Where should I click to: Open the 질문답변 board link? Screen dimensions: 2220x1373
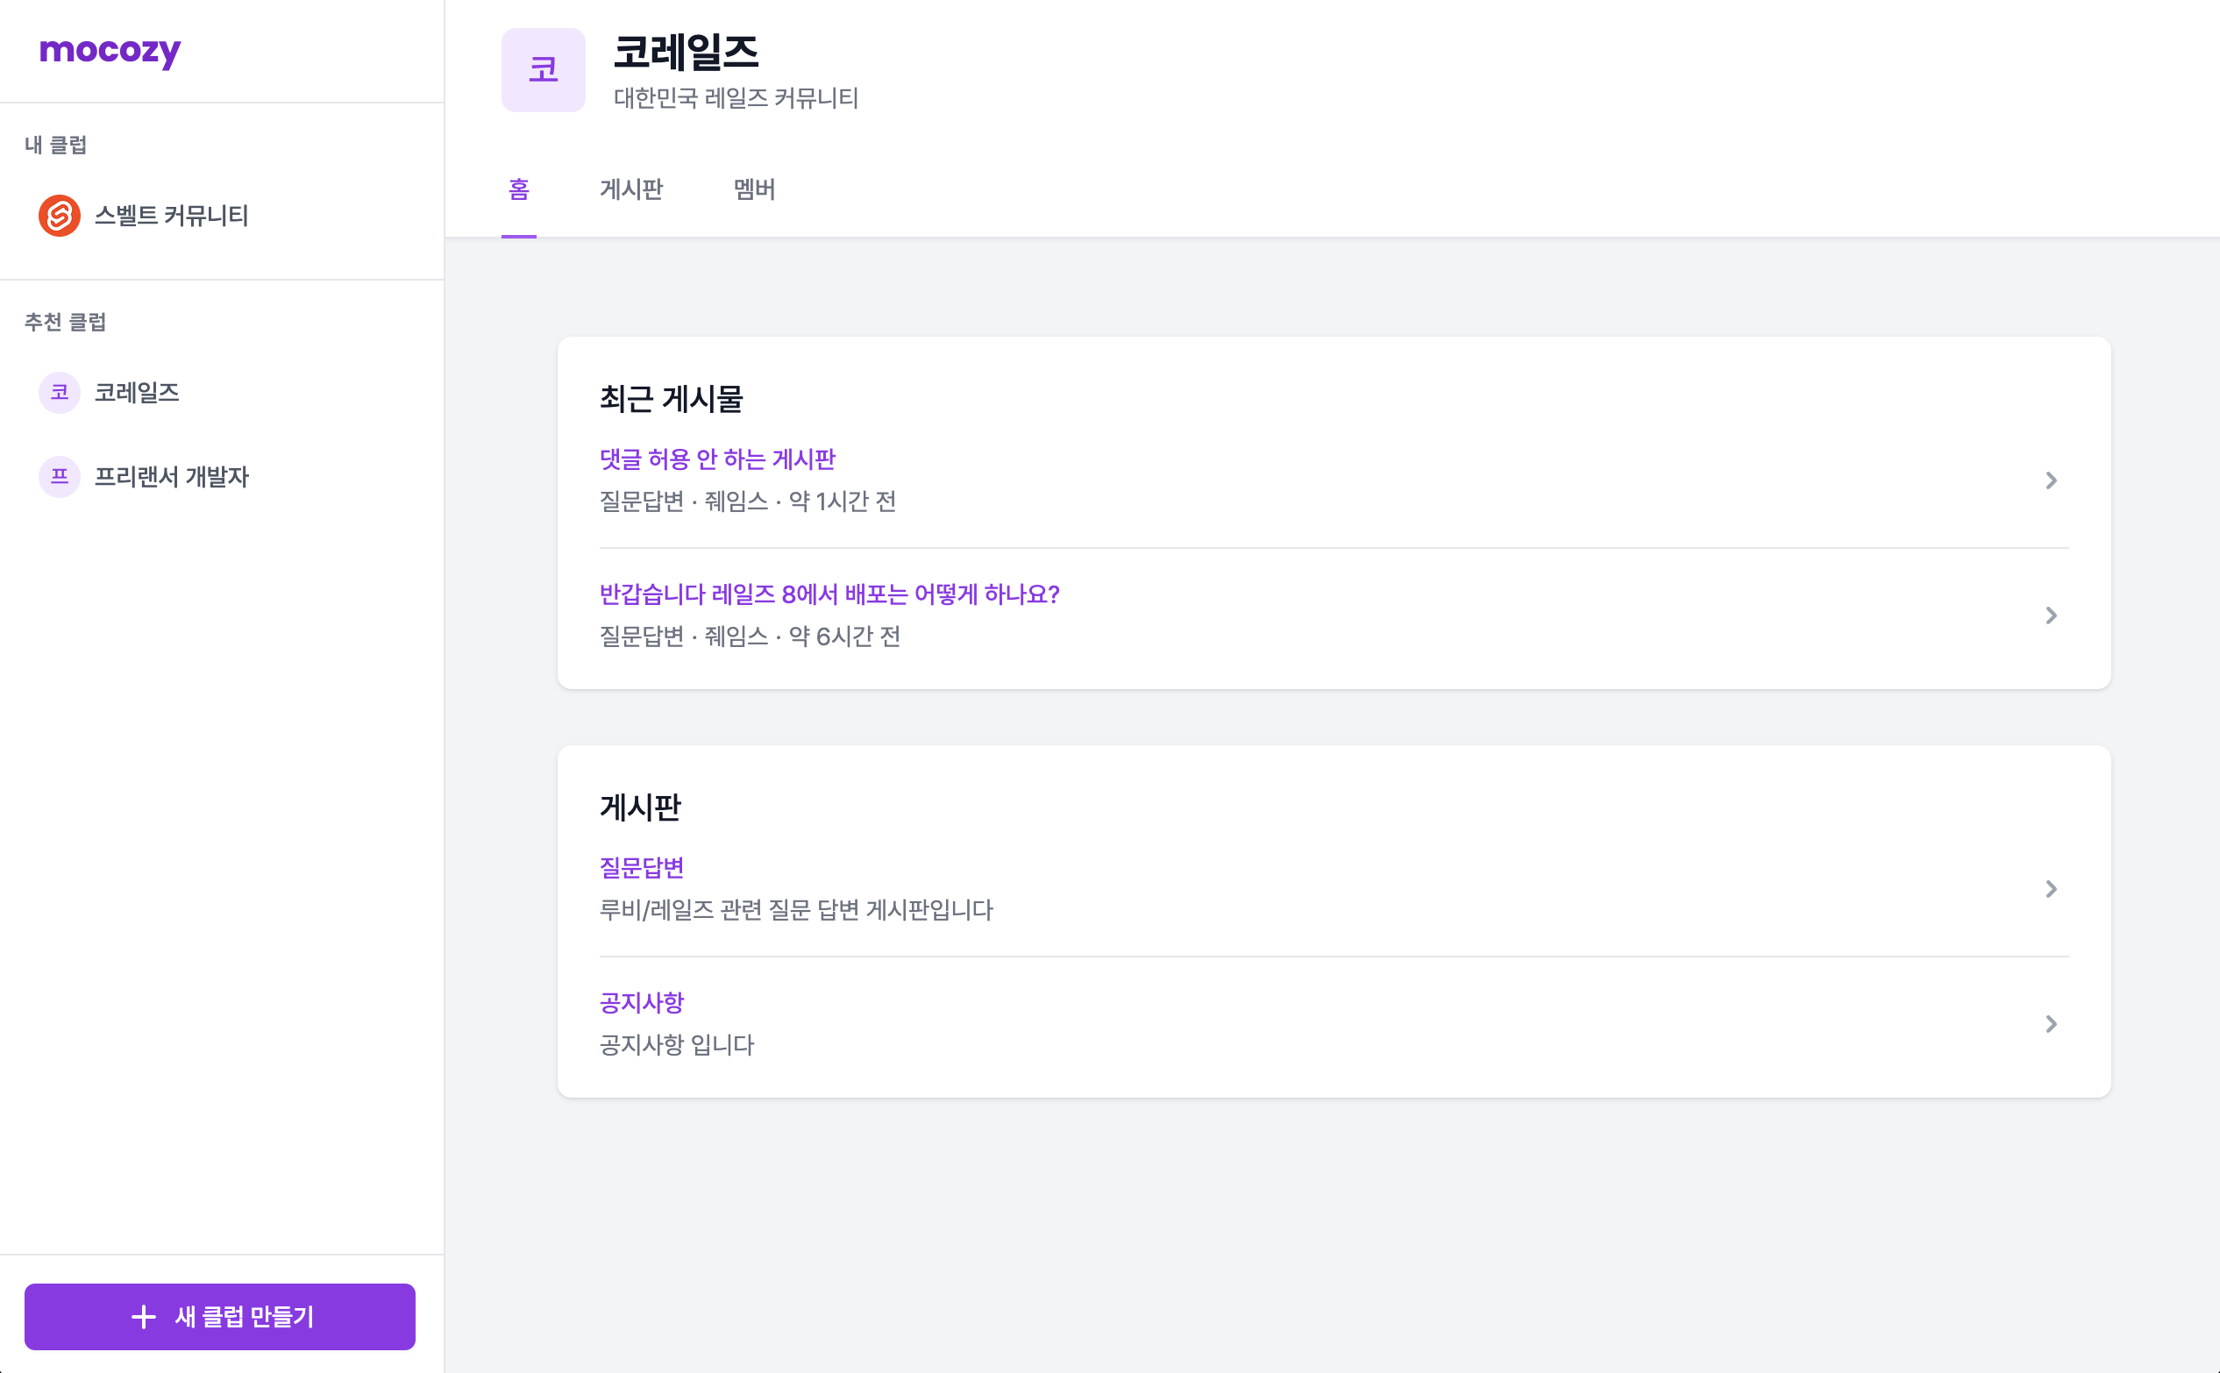click(641, 867)
